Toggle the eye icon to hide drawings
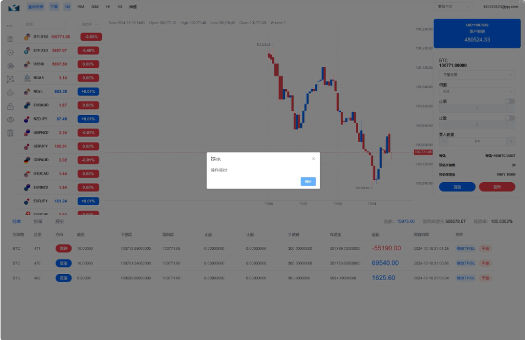Screen dimensions: 525x340 point(10,119)
